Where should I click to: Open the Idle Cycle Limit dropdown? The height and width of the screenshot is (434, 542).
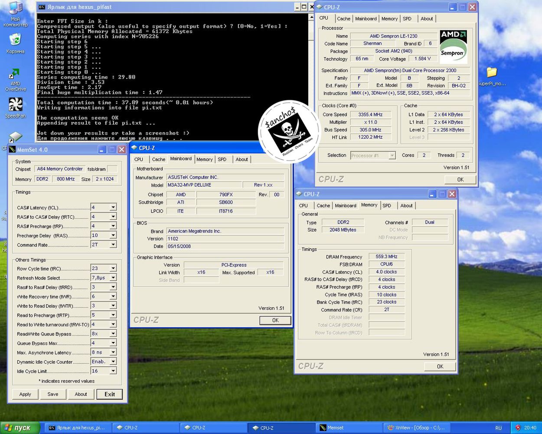point(113,371)
